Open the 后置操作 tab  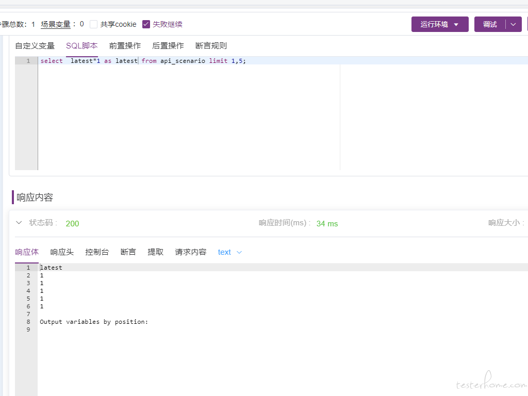coord(168,46)
